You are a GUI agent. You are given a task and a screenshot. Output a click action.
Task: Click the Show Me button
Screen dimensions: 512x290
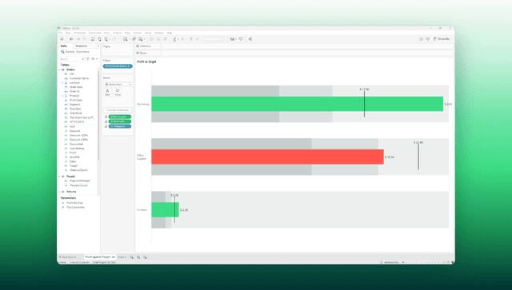[442, 39]
